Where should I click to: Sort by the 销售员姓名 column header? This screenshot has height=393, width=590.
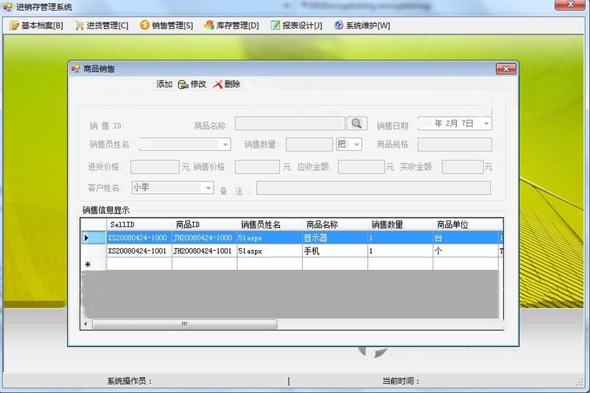click(x=270, y=225)
